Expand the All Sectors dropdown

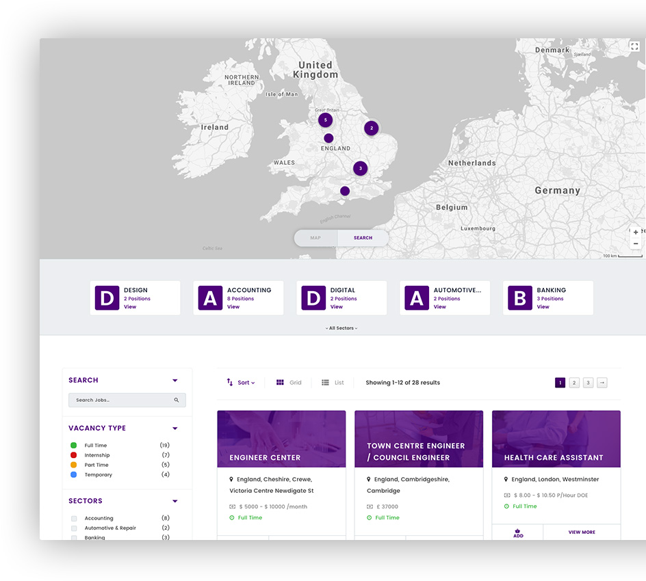click(x=341, y=328)
